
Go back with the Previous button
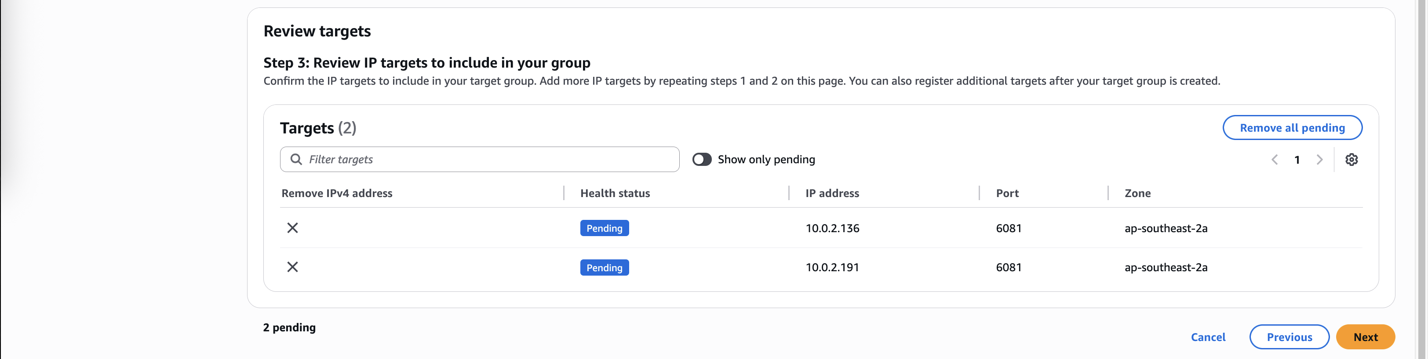coord(1289,337)
